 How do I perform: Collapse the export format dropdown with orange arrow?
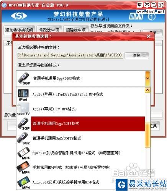147,78
